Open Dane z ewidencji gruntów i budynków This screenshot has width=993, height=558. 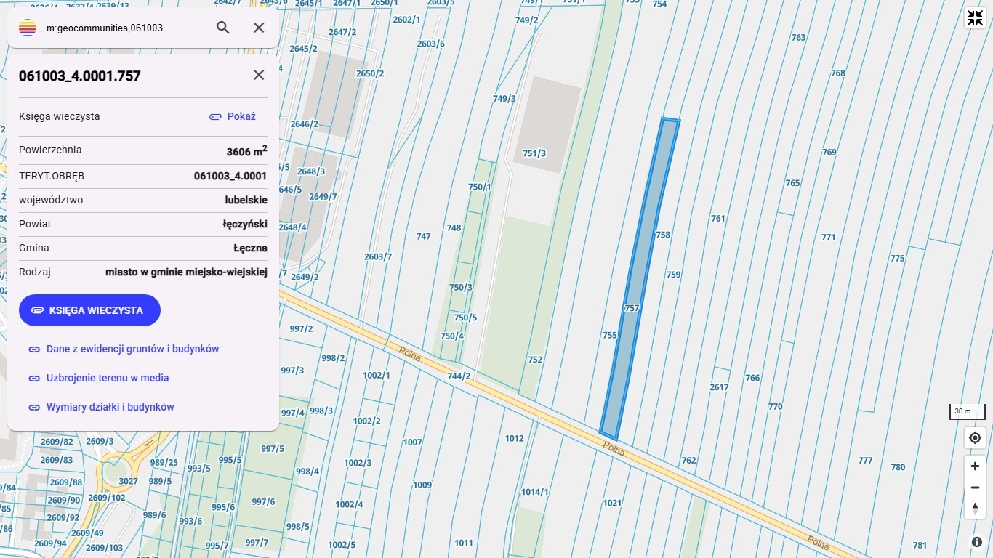132,349
